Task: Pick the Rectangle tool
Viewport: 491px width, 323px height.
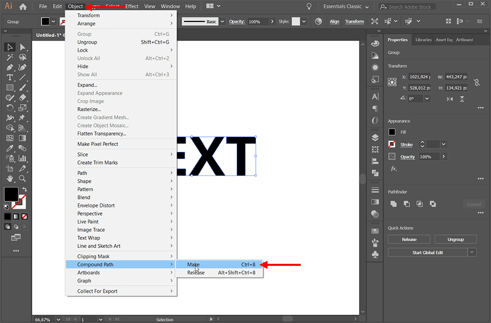Action: pyautogui.click(x=9, y=86)
